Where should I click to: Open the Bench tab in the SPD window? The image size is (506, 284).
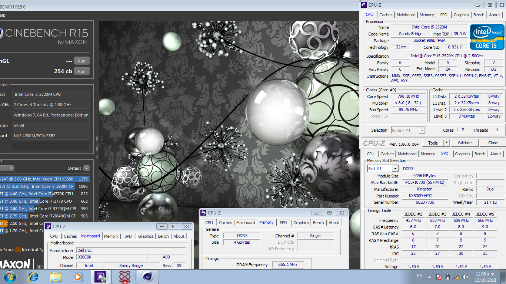pyautogui.click(x=480, y=154)
